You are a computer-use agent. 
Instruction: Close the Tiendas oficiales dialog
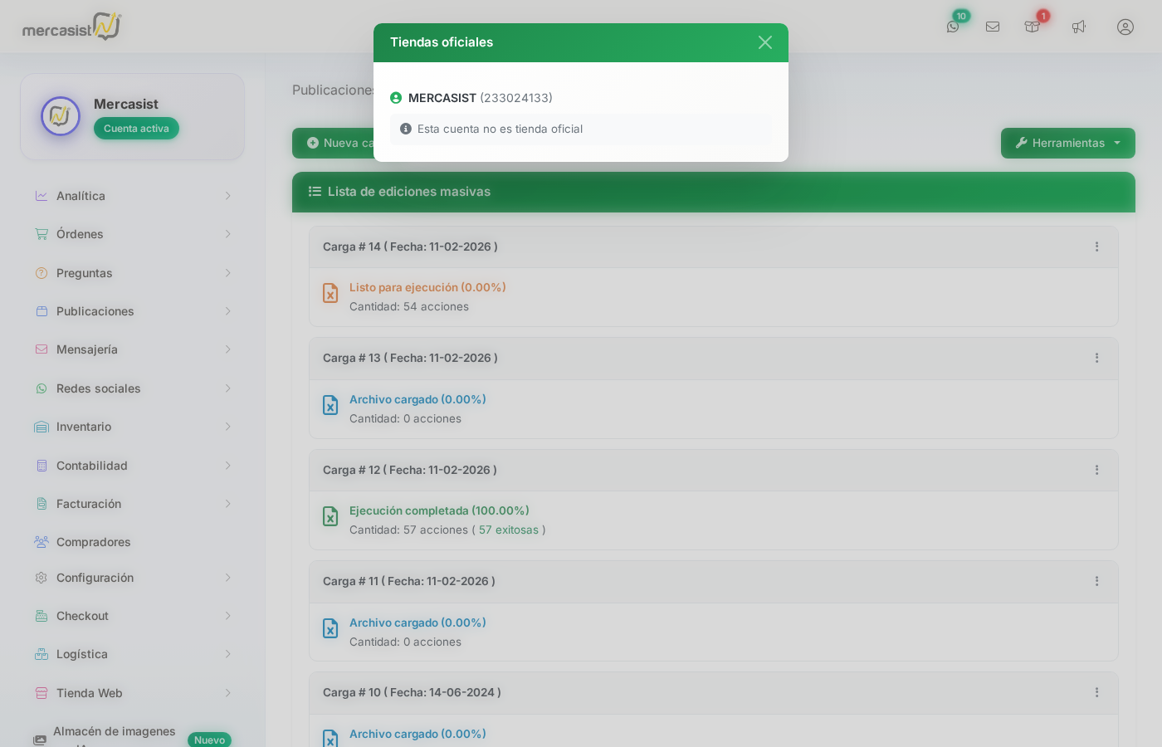click(x=764, y=42)
